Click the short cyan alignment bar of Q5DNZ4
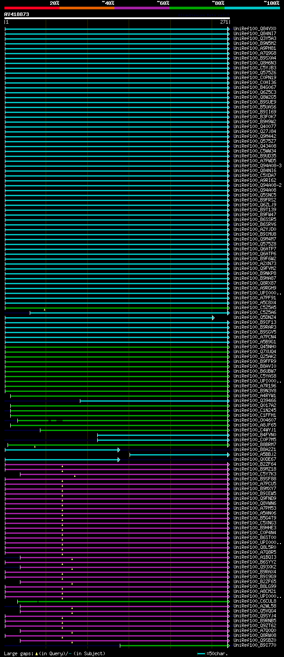The image size is (284, 657). coord(109,318)
